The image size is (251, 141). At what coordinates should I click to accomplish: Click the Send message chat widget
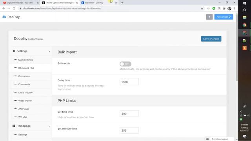[x=219, y=139]
